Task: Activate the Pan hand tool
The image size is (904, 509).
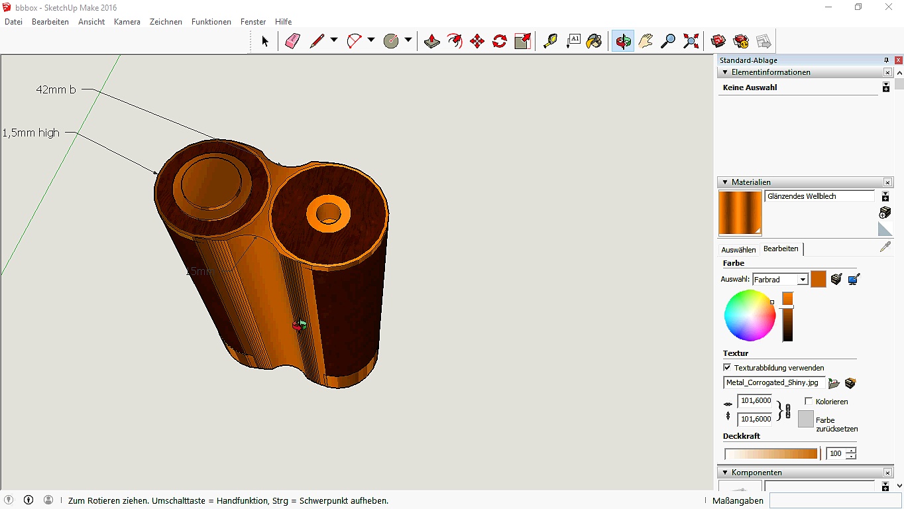Action: (646, 41)
